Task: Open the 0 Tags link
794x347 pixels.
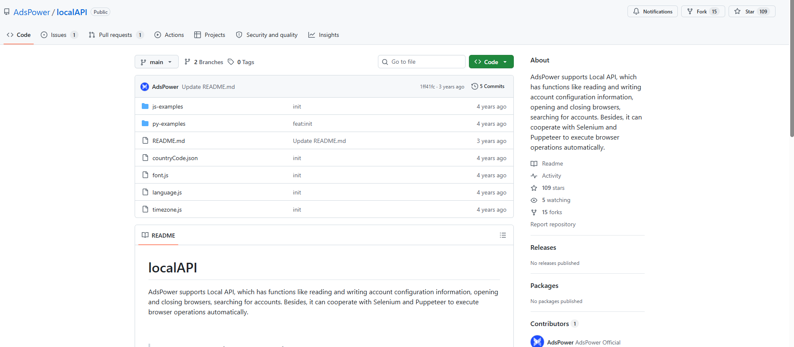Action: point(241,62)
